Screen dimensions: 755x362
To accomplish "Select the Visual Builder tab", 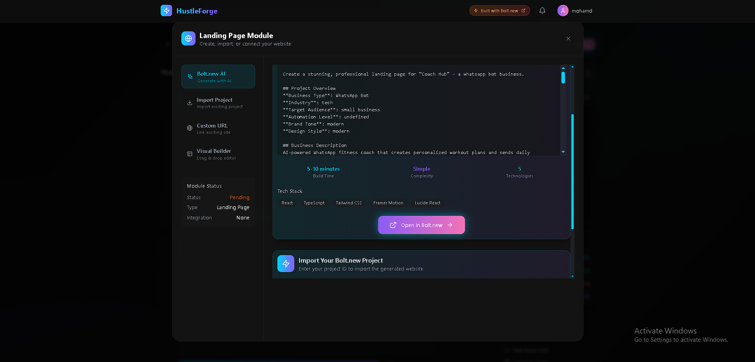I will point(218,154).
